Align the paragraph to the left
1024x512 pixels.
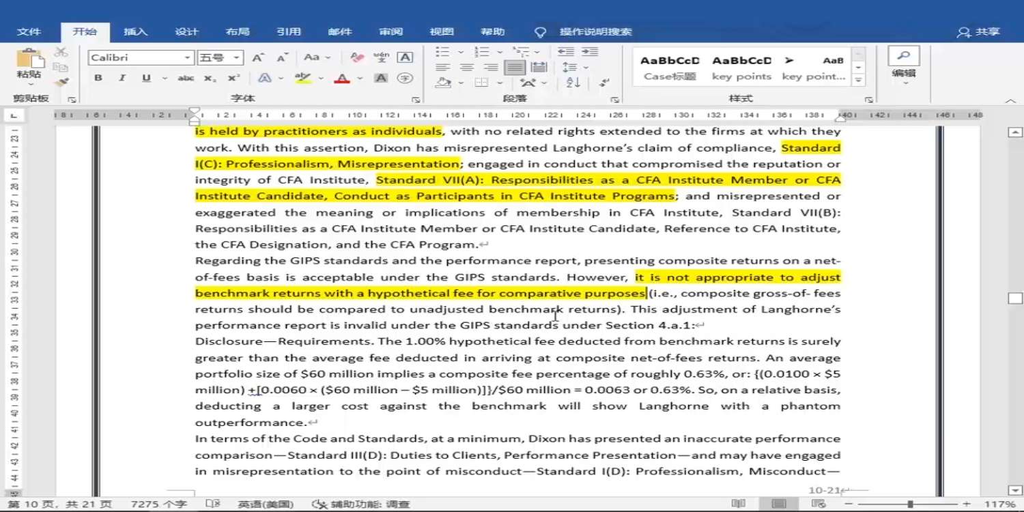[443, 67]
